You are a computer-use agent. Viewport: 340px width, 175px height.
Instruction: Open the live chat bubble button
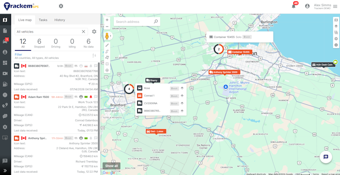(325, 157)
